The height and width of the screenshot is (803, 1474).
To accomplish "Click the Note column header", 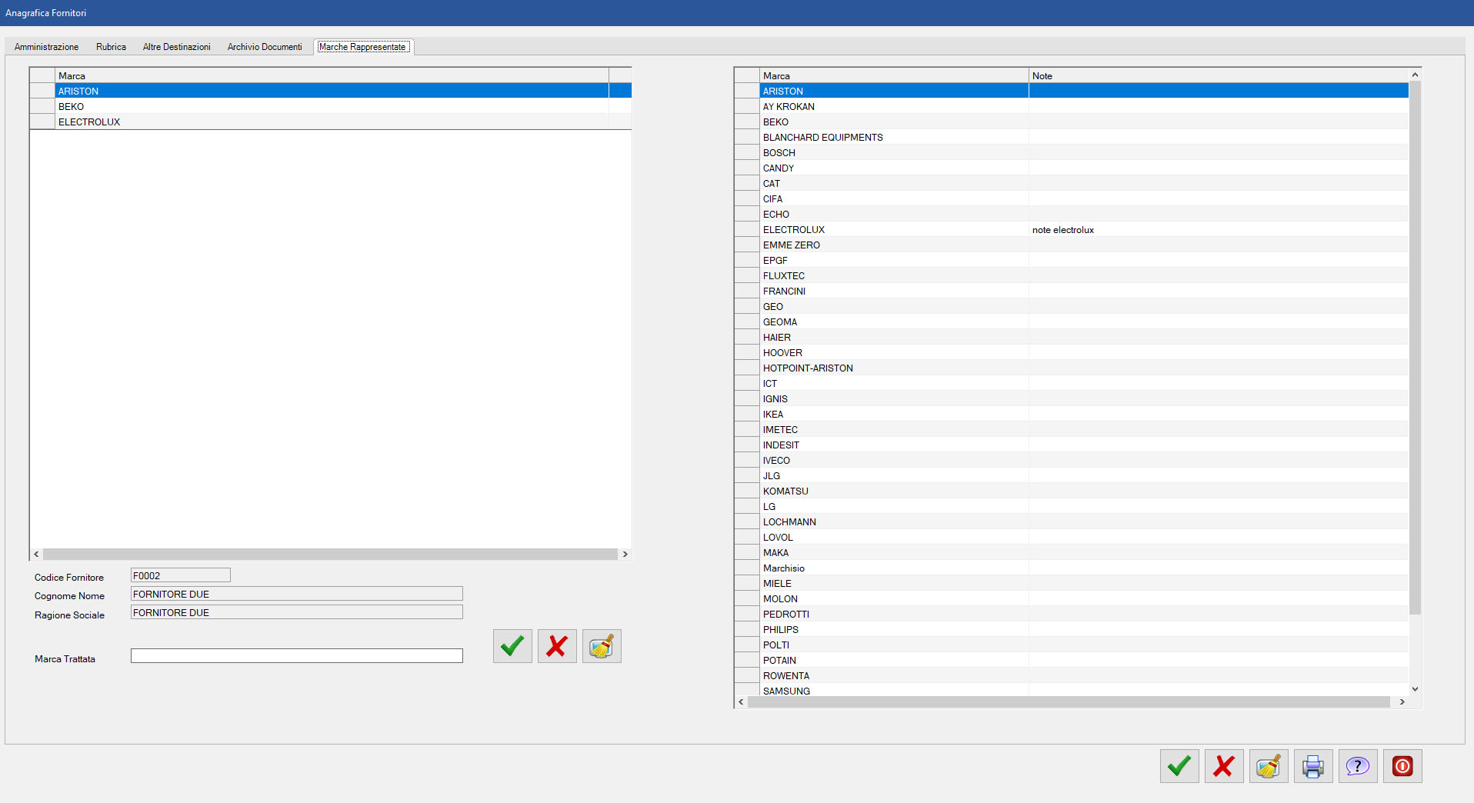I will 1042,75.
